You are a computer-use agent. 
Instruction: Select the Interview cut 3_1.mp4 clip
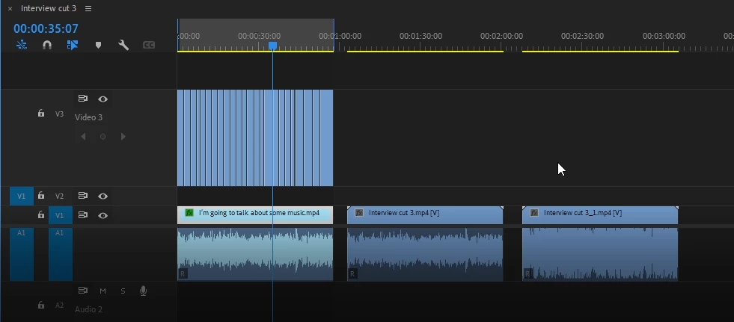pyautogui.click(x=600, y=215)
